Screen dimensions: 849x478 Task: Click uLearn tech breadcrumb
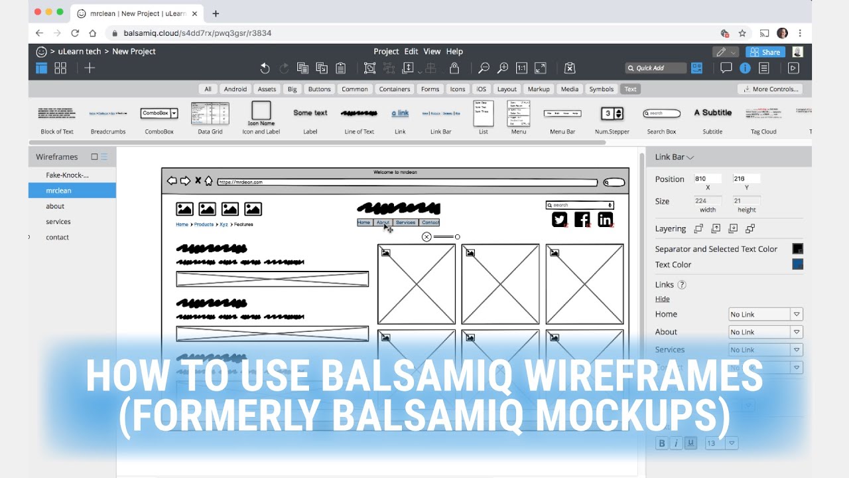point(79,51)
